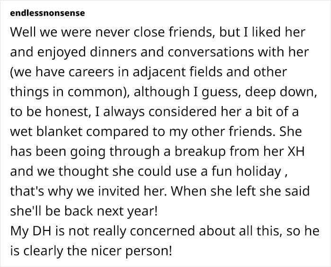Click the words 'to be honest'

point(49,112)
